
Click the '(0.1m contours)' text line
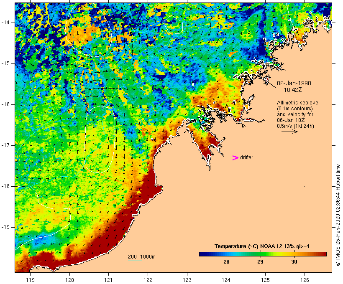click(295, 109)
